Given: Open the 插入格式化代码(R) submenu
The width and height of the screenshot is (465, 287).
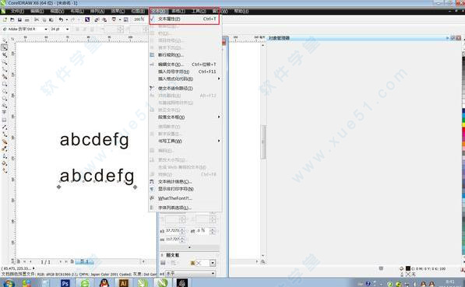Looking at the screenshot, I should tap(185, 79).
